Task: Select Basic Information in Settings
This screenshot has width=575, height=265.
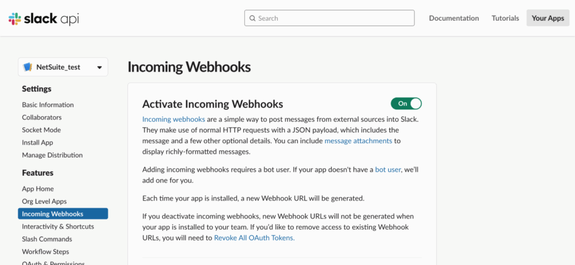Action: click(x=48, y=105)
